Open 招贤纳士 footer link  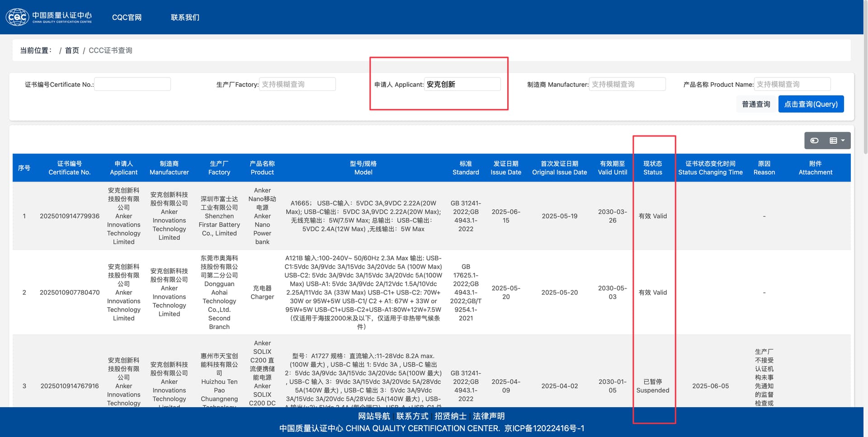click(451, 416)
